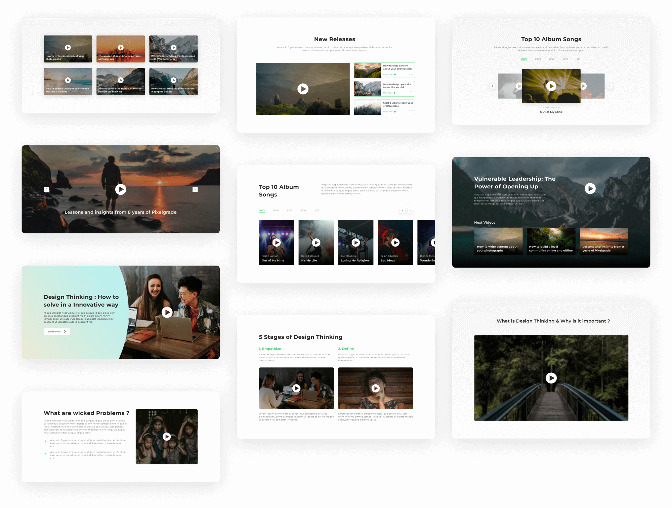Click the '1. Empathize' heading

[x=270, y=349]
